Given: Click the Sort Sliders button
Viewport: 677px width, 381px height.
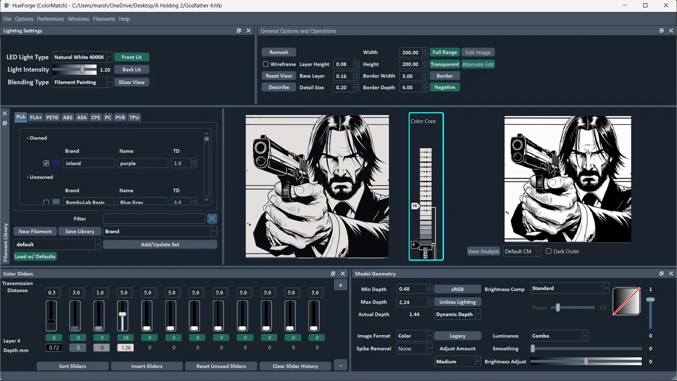Looking at the screenshot, I should point(72,366).
